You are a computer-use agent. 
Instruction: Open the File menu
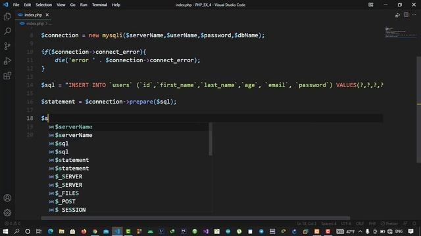(x=16, y=5)
